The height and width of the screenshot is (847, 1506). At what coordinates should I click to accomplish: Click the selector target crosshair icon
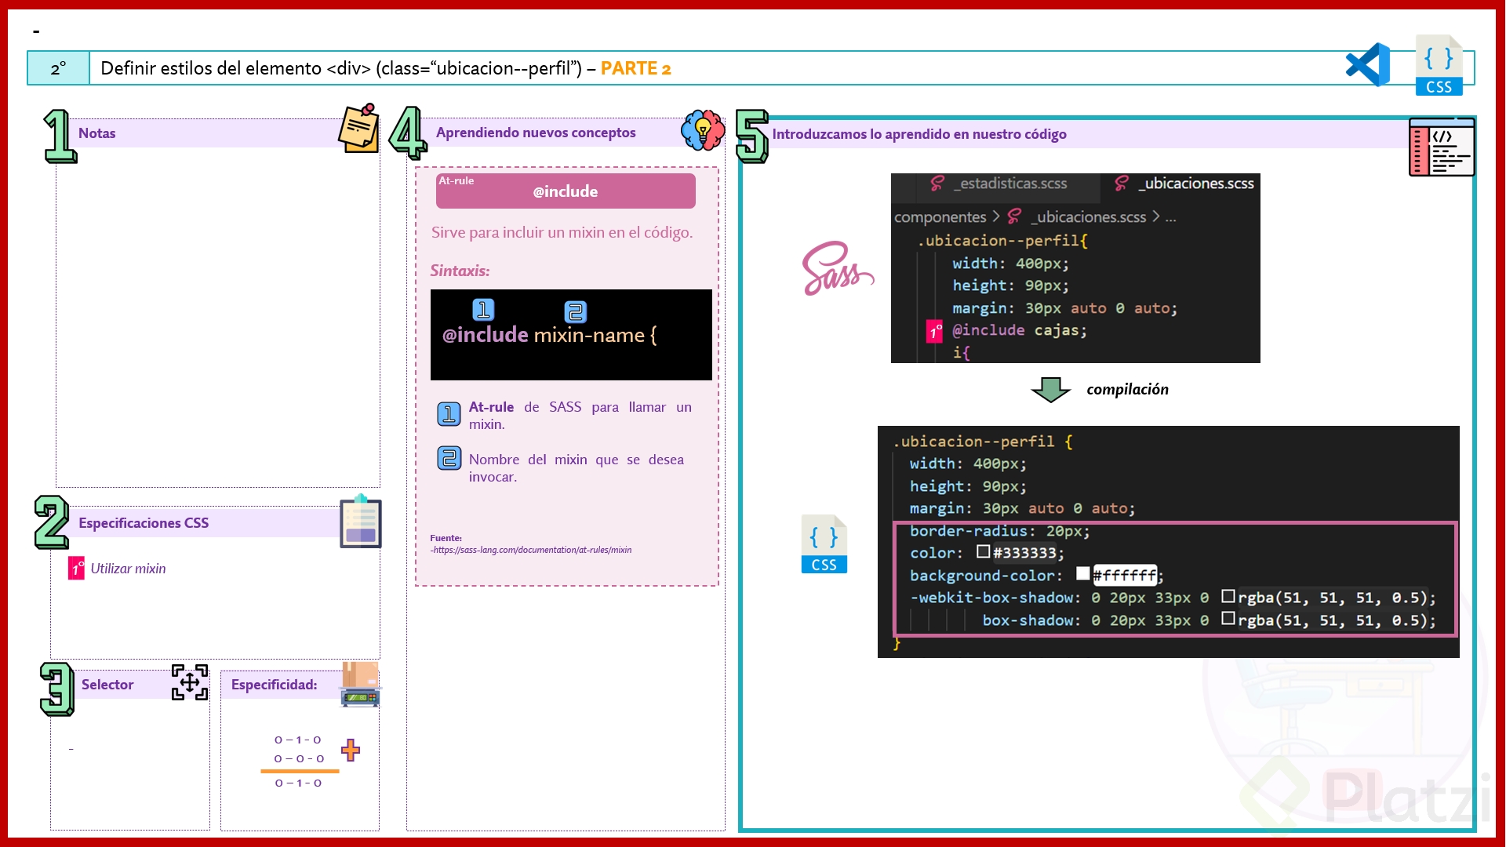(x=190, y=682)
